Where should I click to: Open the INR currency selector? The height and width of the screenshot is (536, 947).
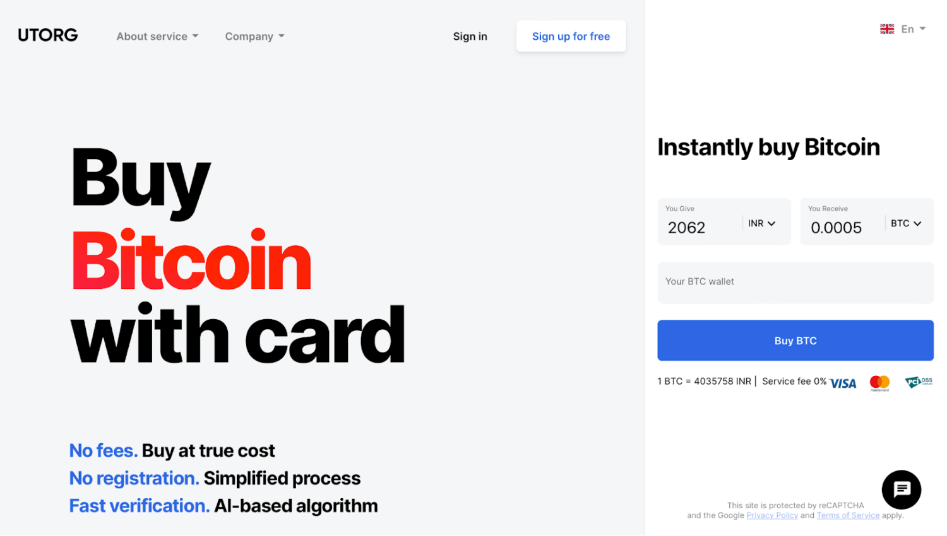pyautogui.click(x=762, y=223)
